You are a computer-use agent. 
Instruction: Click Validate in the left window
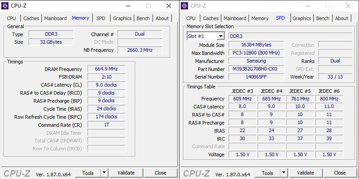click(126, 173)
